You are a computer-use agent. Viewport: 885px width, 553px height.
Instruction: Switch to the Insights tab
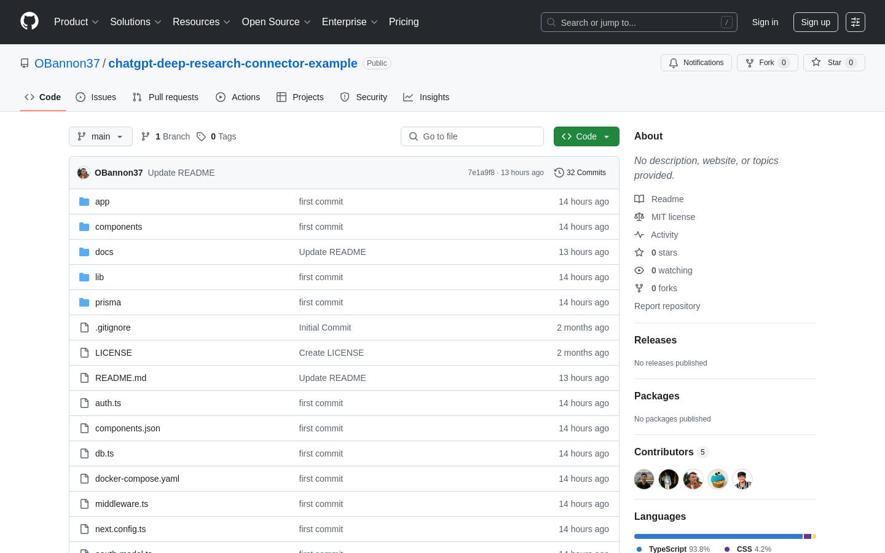426,97
